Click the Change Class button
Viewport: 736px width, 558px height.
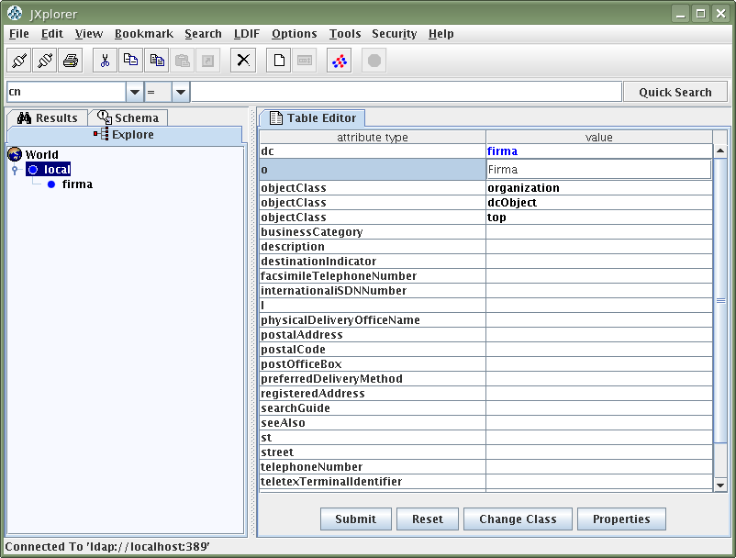click(x=518, y=519)
